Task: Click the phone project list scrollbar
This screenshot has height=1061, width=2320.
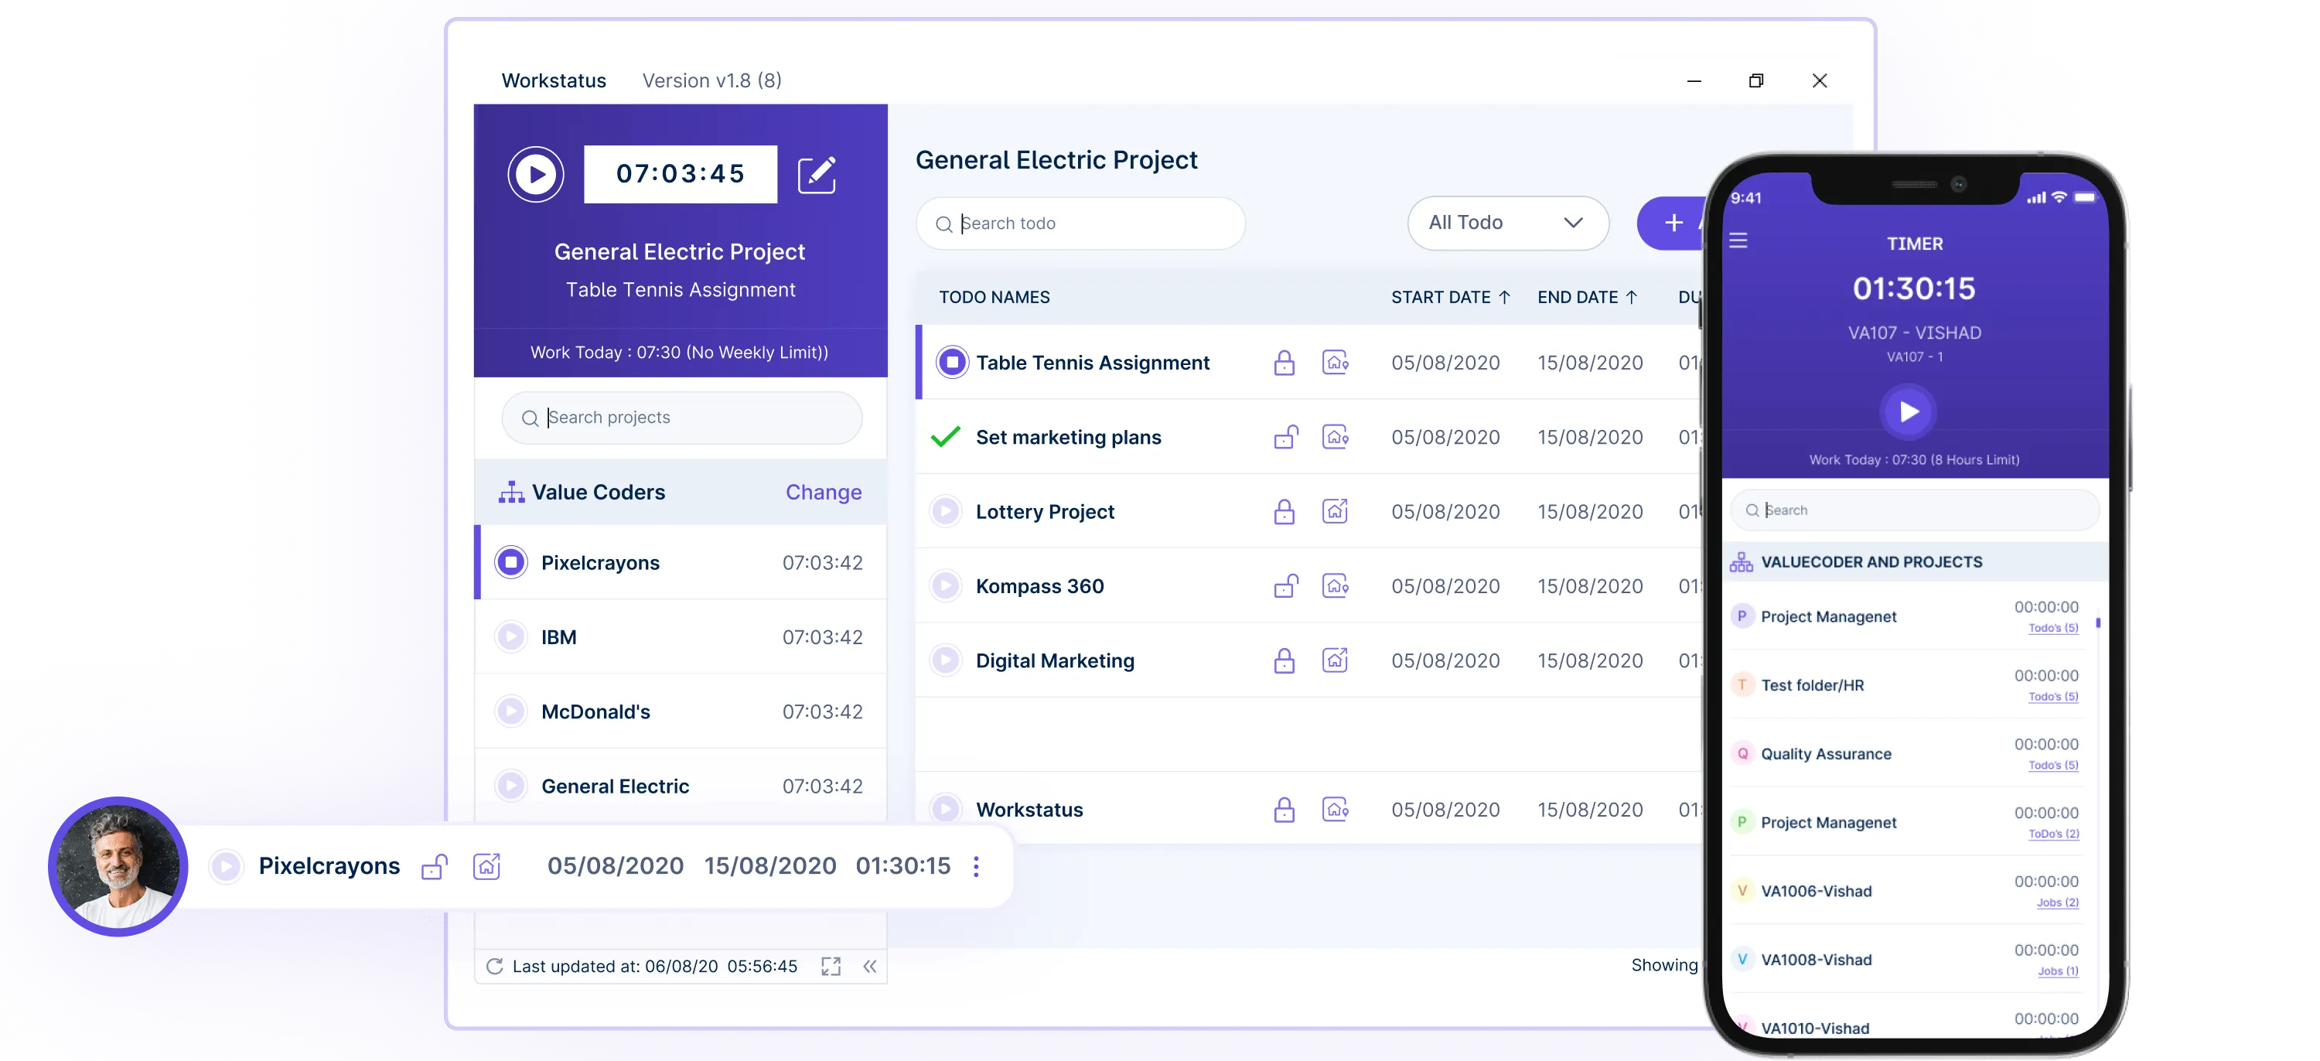Action: pyautogui.click(x=2097, y=623)
